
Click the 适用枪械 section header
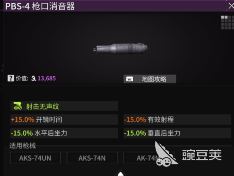pos(23,146)
